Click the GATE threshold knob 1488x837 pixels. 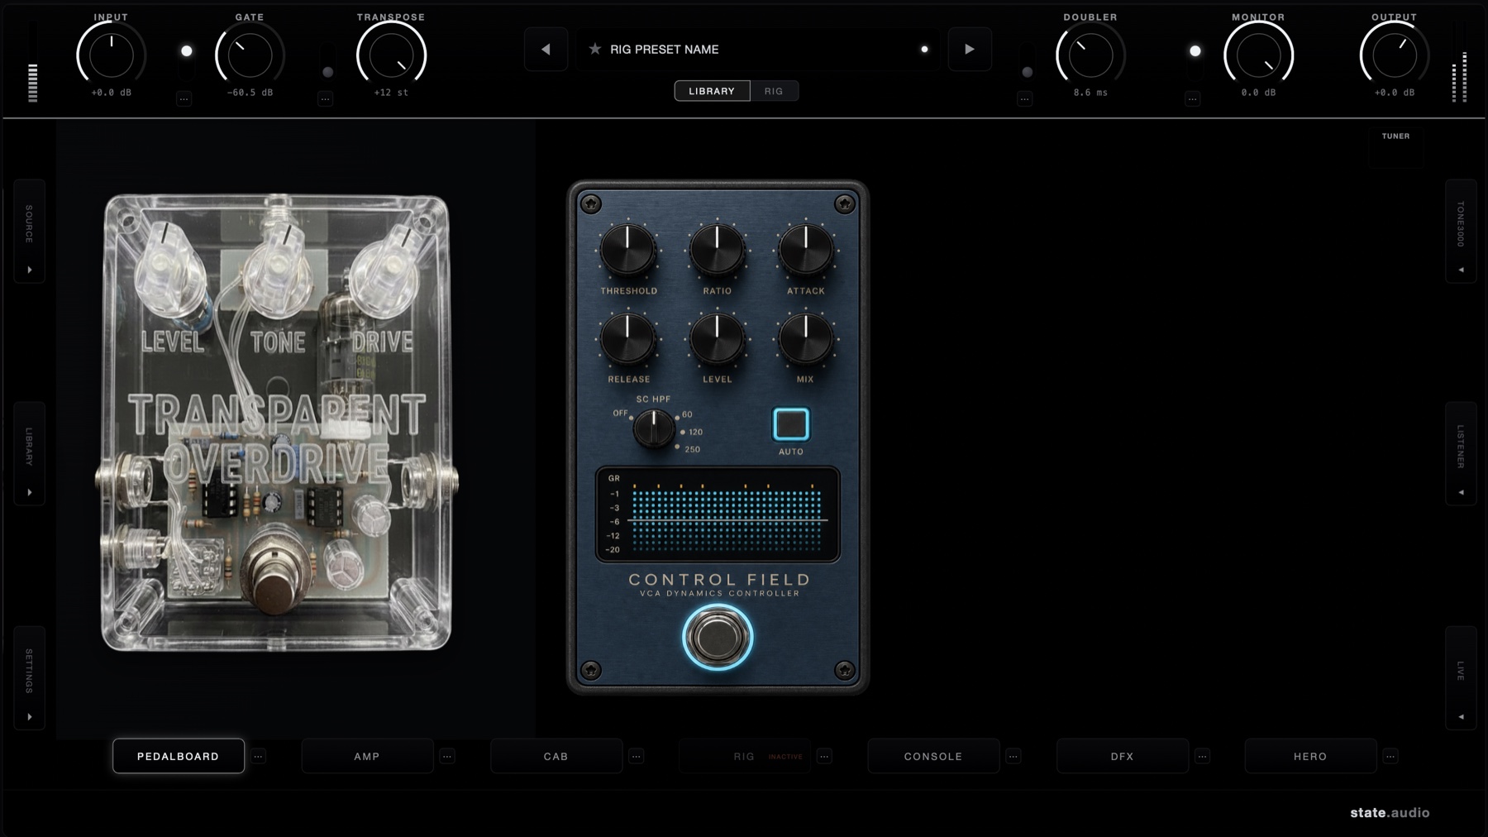(250, 55)
